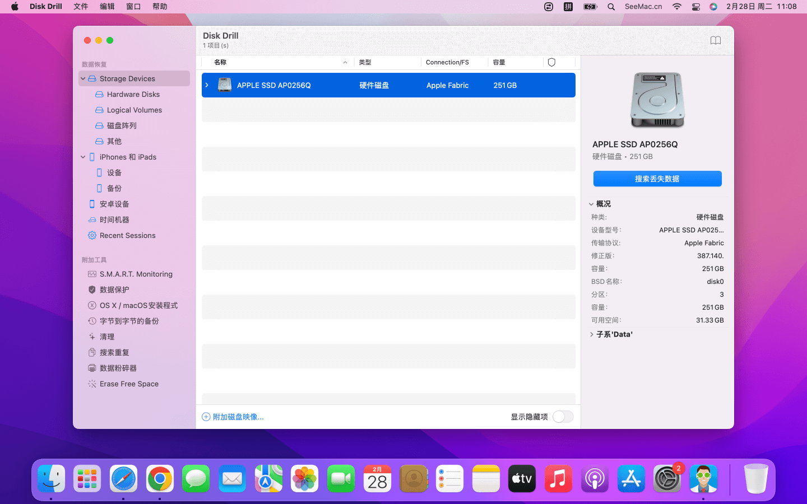Open App Store from the Dock
The image size is (807, 504).
[x=631, y=479]
